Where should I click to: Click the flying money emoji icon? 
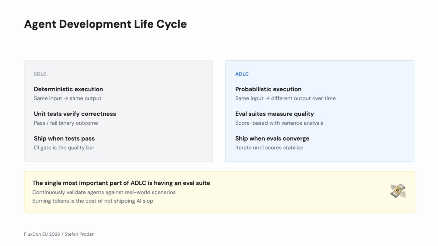pyautogui.click(x=398, y=191)
